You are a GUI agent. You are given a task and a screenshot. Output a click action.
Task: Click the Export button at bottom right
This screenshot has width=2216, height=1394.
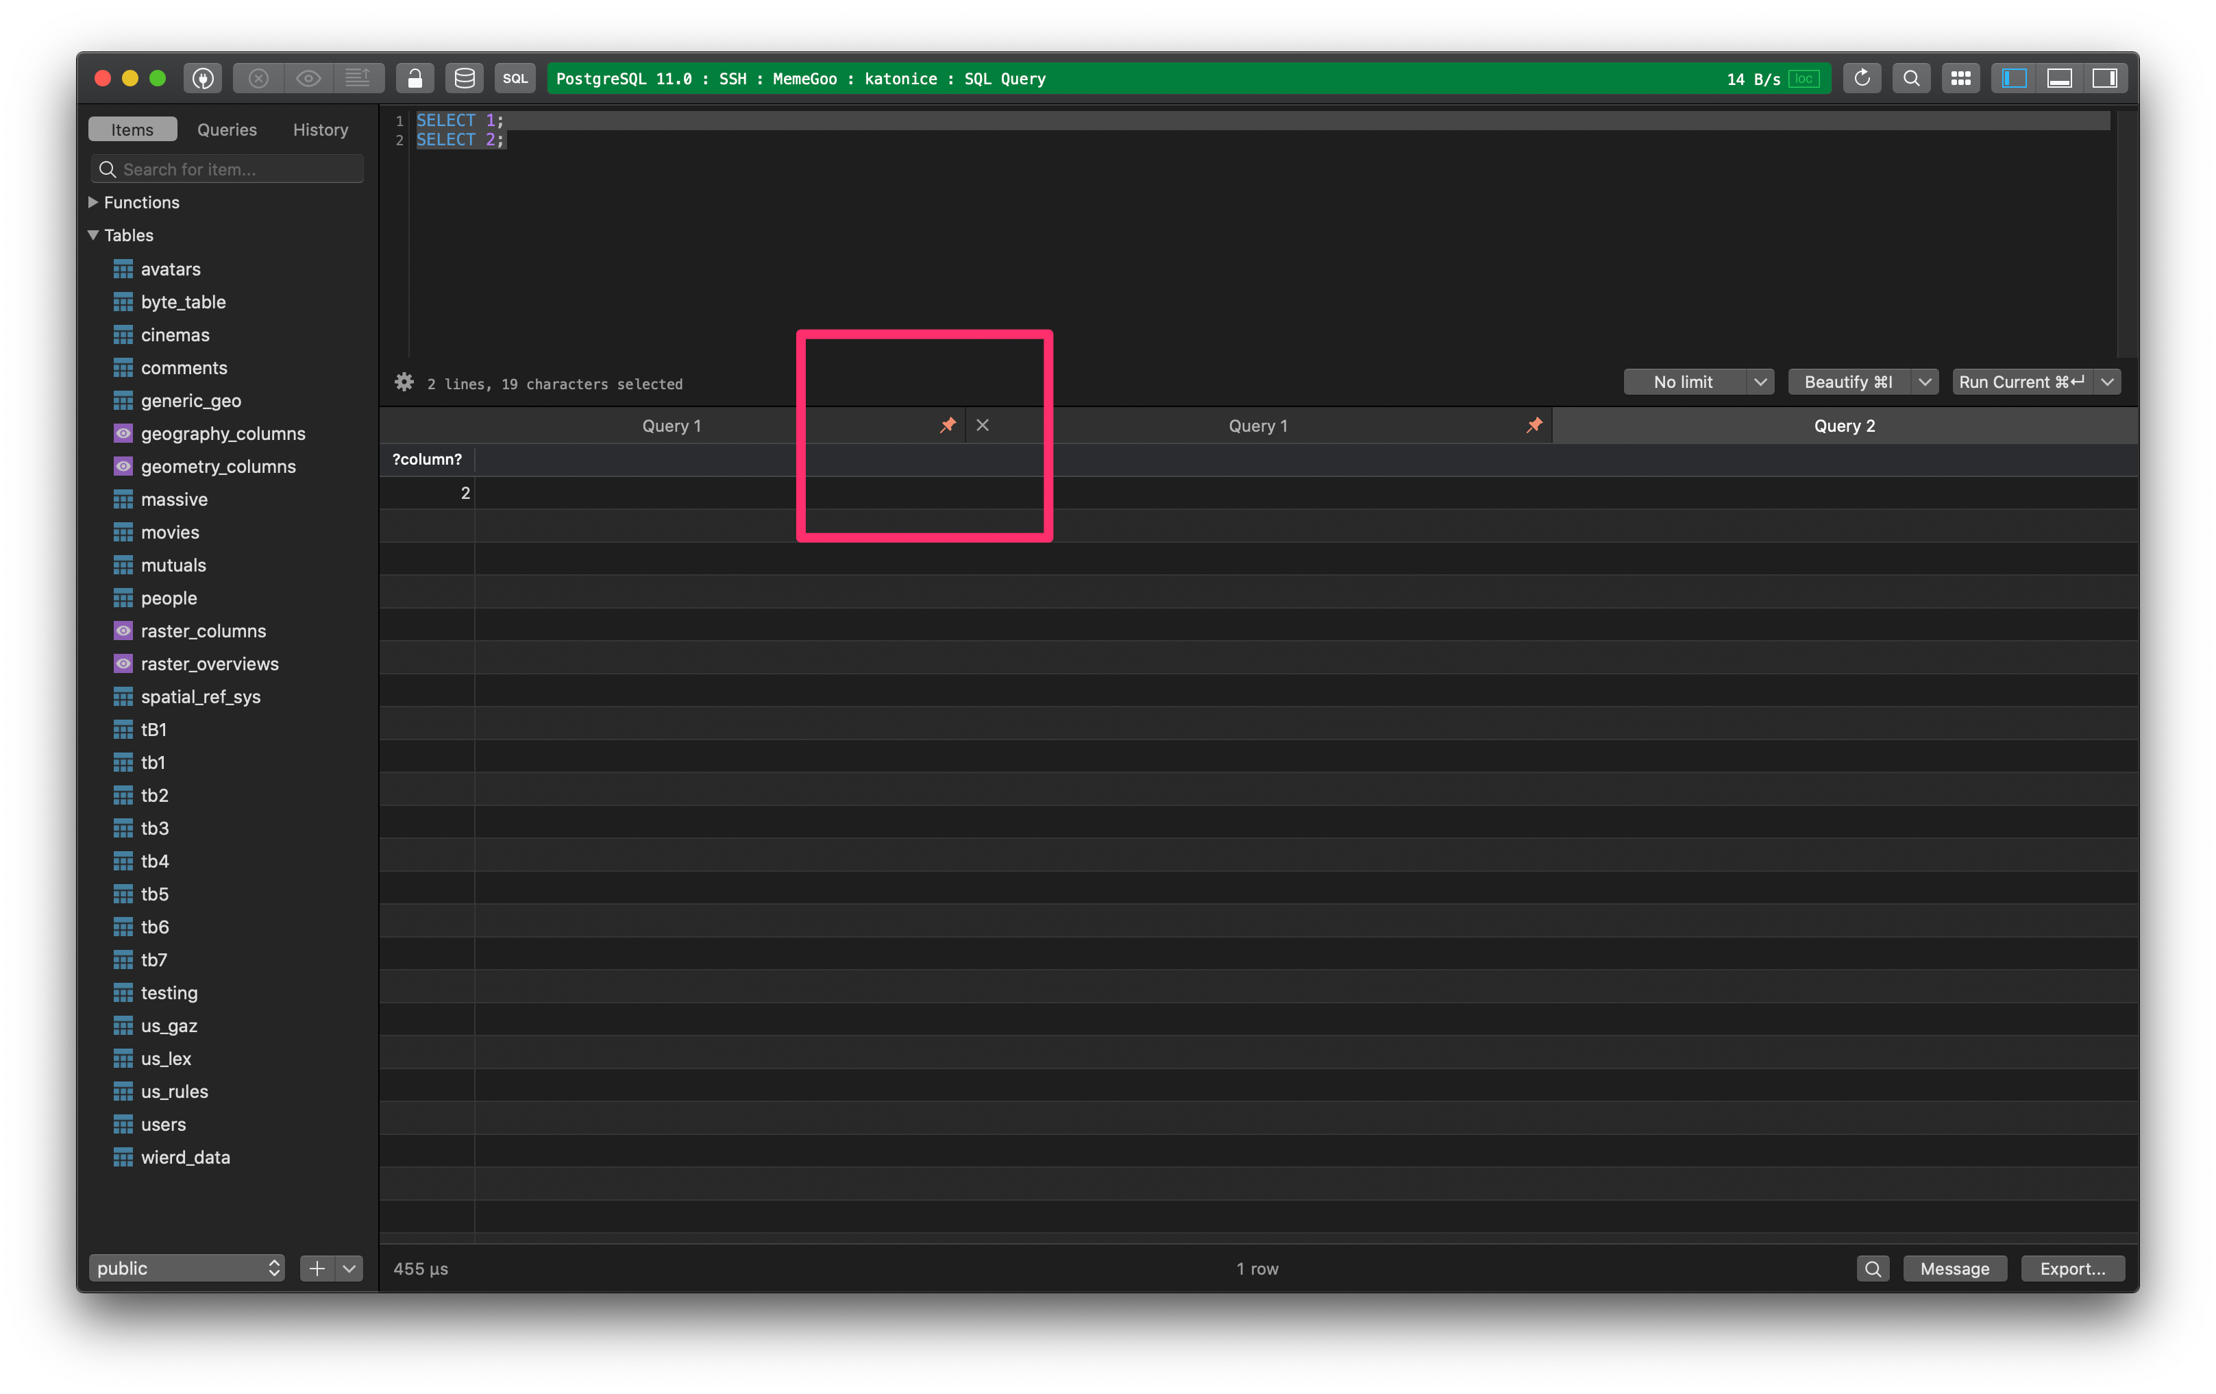2072,1268
